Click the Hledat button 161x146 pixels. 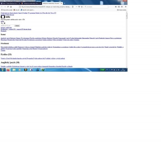pyautogui.click(x=17, y=26)
